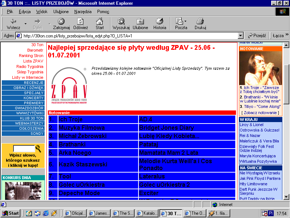Viewport: 290px width, 218px height.
Task: Expand the Dalej history dropdown arrow
Action: (50, 24)
